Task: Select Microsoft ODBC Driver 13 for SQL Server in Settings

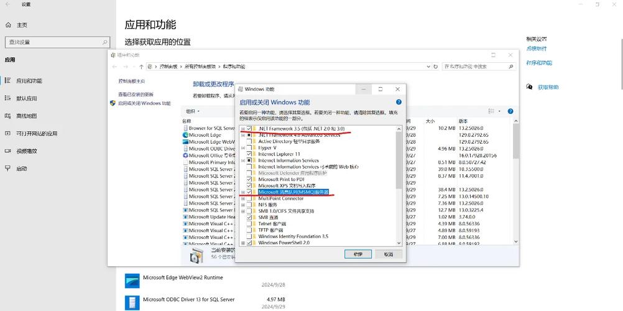Action: tap(206, 303)
